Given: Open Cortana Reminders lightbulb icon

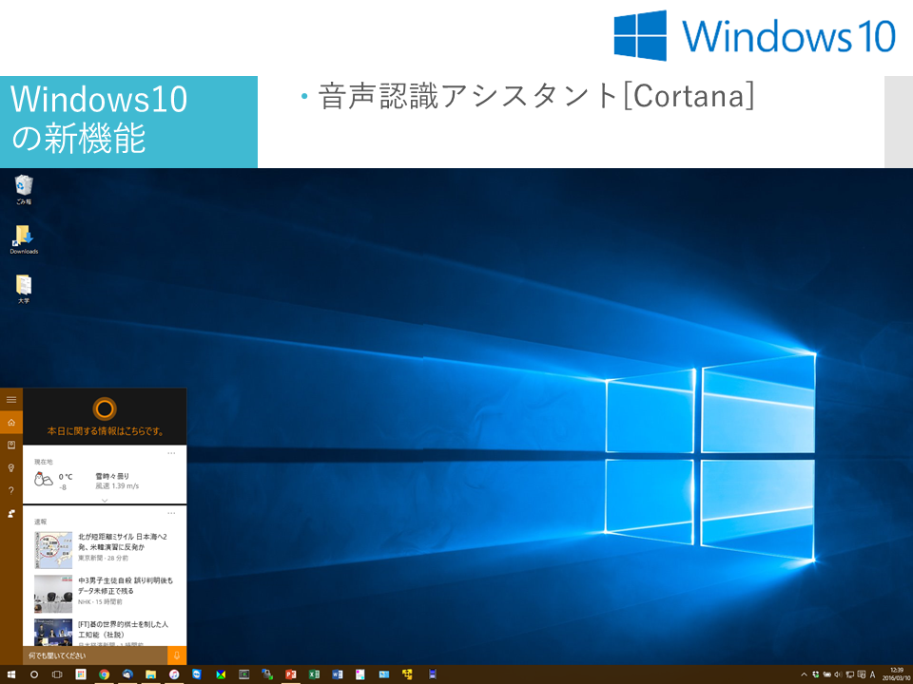Looking at the screenshot, I should (11, 467).
